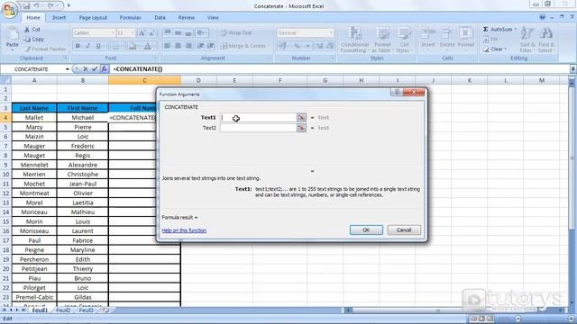Image resolution: width=577 pixels, height=324 pixels.
Task: Click the Top Align icon
Action: [168, 32]
